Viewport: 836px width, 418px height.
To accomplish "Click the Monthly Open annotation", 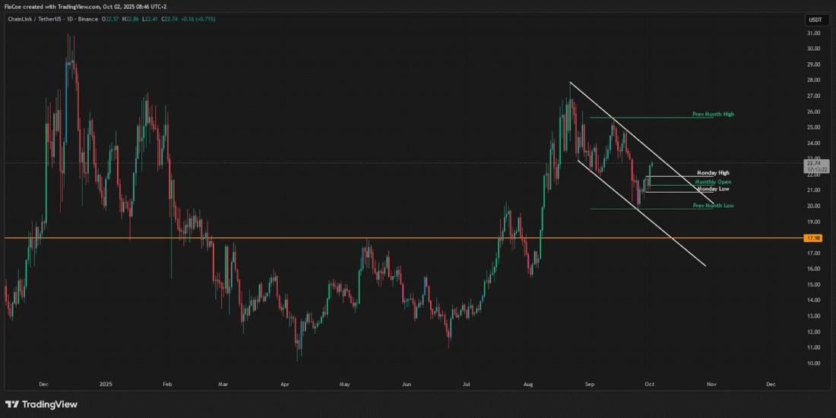I will pyautogui.click(x=713, y=182).
